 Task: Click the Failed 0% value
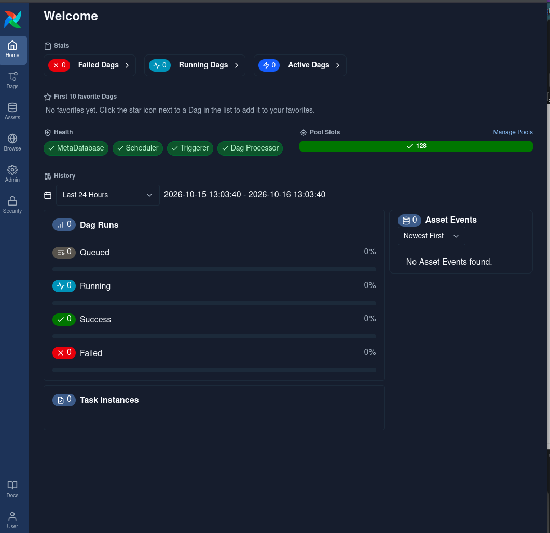point(370,352)
